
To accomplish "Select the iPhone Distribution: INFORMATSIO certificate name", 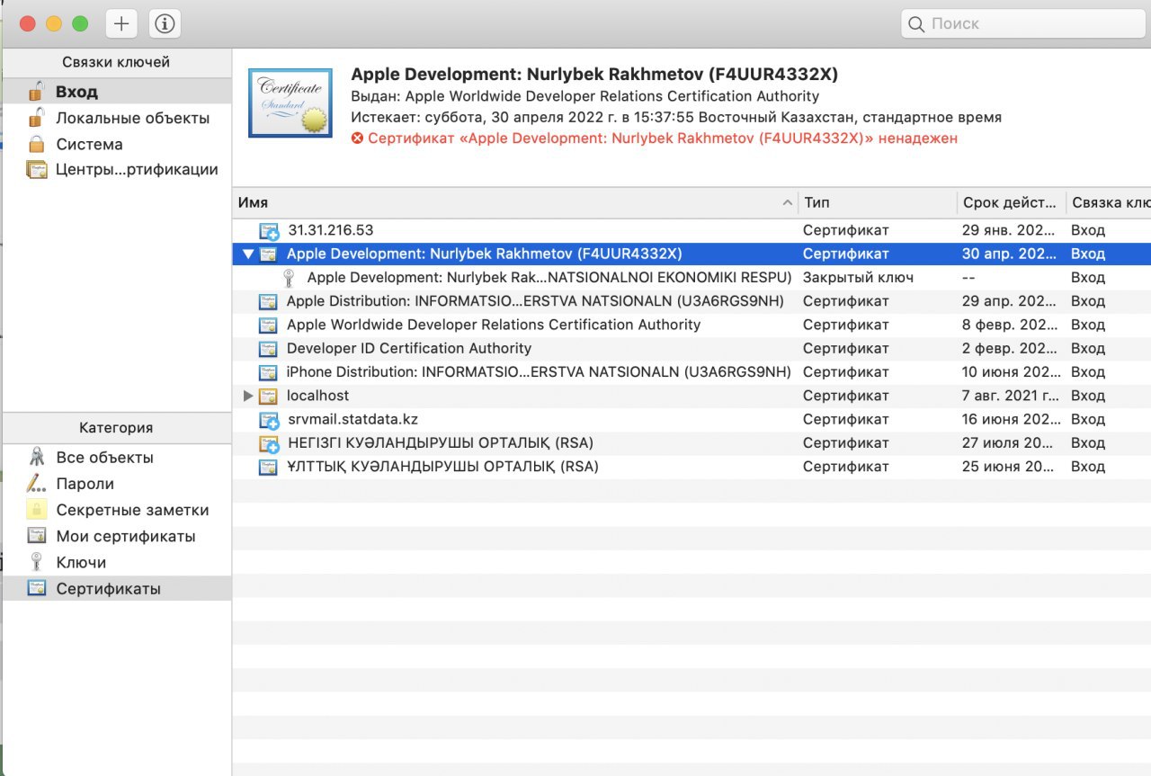I will coord(539,372).
